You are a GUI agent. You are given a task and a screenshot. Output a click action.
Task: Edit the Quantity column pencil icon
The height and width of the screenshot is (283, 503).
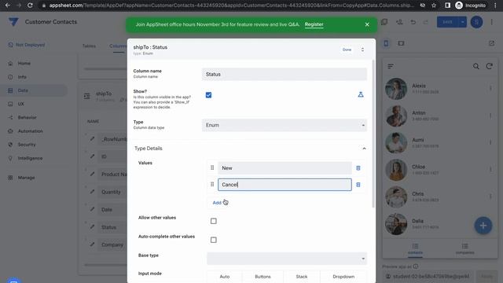coord(93,192)
